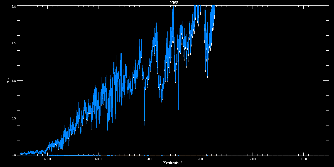Click the 9000 wavelength tick label

click(x=303, y=159)
